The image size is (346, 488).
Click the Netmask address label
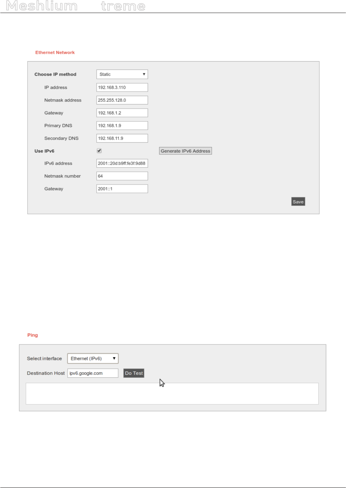pyautogui.click(x=63, y=100)
